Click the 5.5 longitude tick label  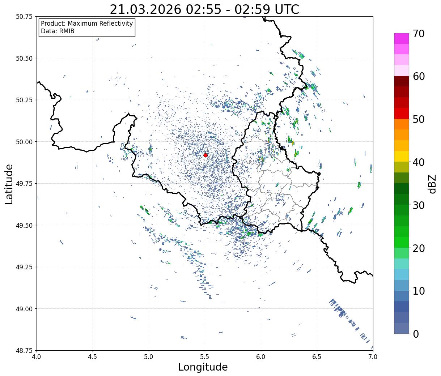tap(205, 357)
